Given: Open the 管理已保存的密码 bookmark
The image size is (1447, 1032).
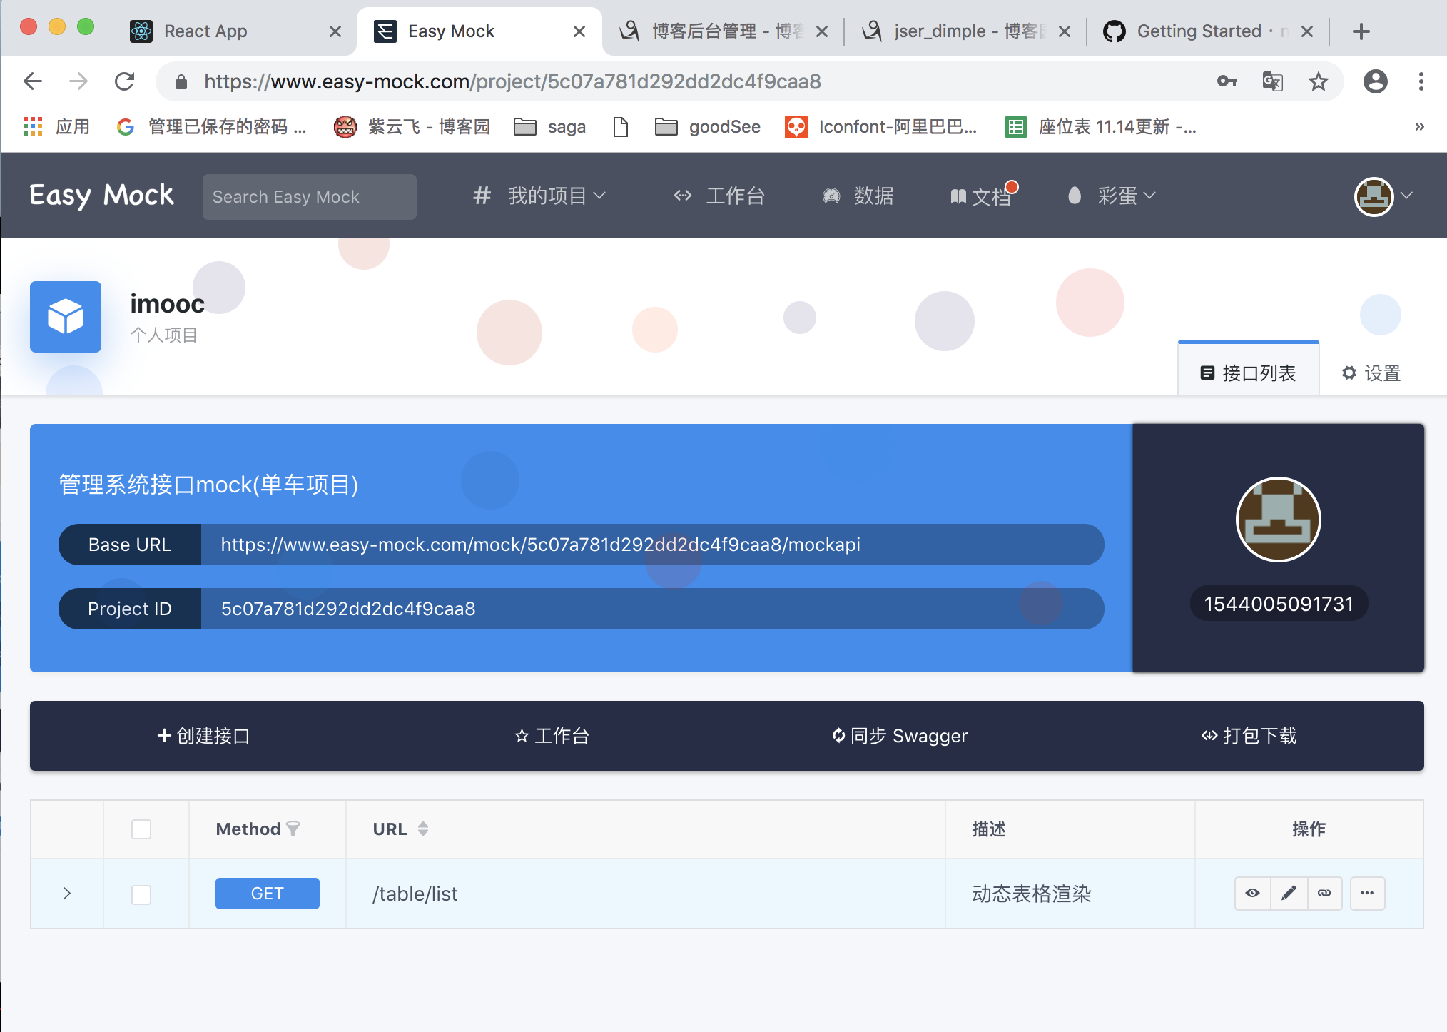Looking at the screenshot, I should pos(213,127).
